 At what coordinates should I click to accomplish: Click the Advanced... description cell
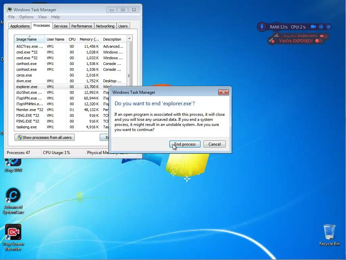[x=113, y=46]
